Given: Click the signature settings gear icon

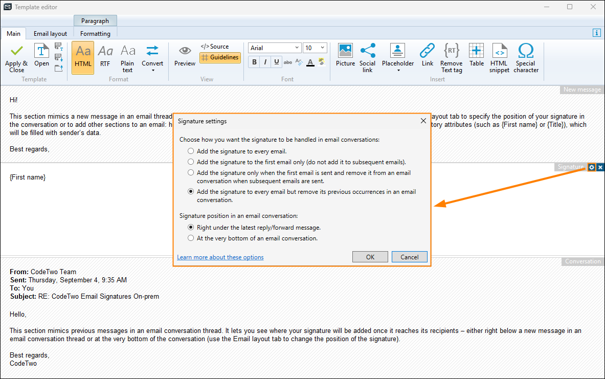Looking at the screenshot, I should pyautogui.click(x=592, y=167).
